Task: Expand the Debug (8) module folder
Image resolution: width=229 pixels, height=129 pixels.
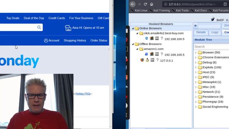Action: 196,62
